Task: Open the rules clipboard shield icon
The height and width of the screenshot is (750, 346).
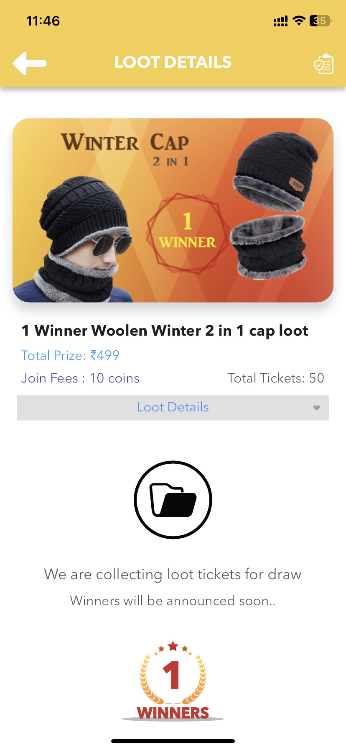Action: point(323,64)
